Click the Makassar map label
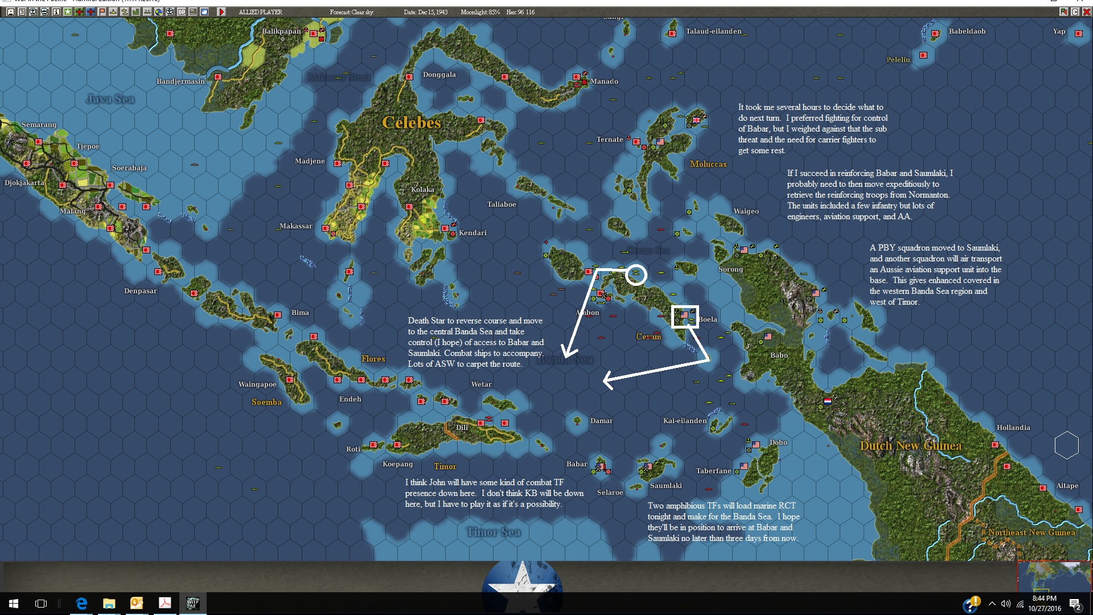This screenshot has width=1093, height=615. [296, 226]
